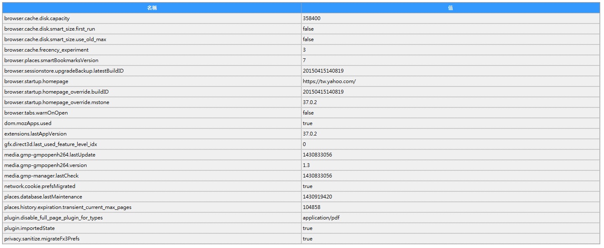Click the browser.cache.frecency_experiment entry
Screen dimensions: 604x248
[x=46, y=50]
